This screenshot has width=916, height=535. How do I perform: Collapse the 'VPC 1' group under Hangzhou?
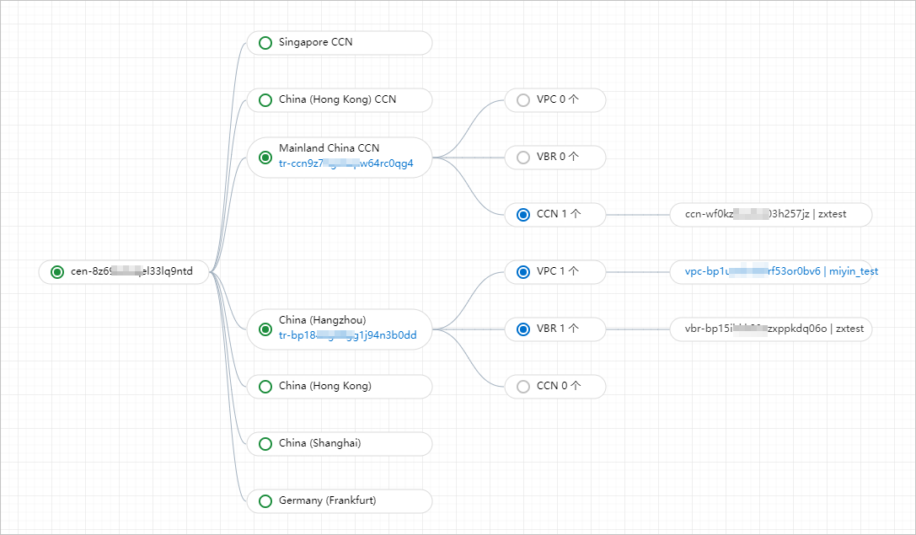coord(555,271)
